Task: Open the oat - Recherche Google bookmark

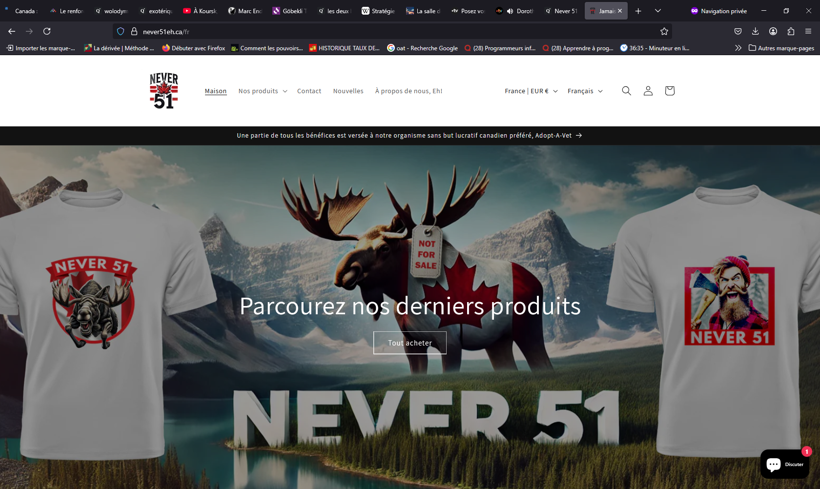Action: (422, 48)
